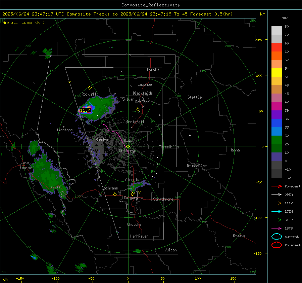Click the Innisfail label
Image resolution: width=302 pixels, height=283 pixels.
pos(135,122)
